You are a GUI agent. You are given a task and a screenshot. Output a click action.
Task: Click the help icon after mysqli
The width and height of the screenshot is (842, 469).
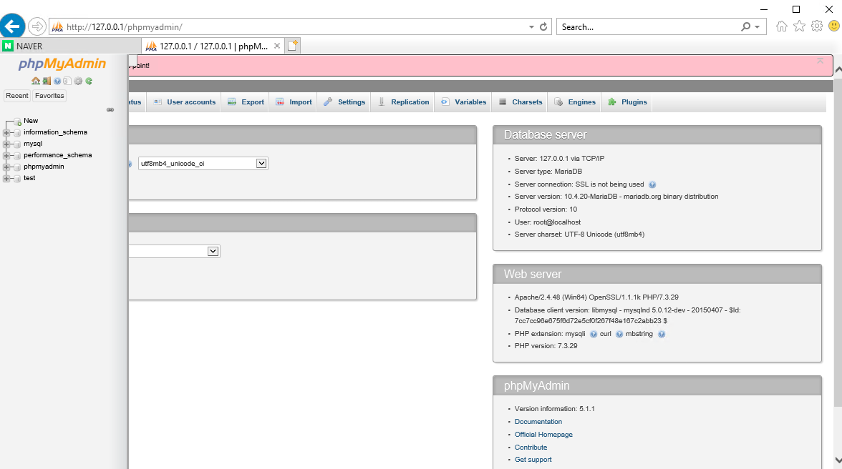click(x=594, y=334)
